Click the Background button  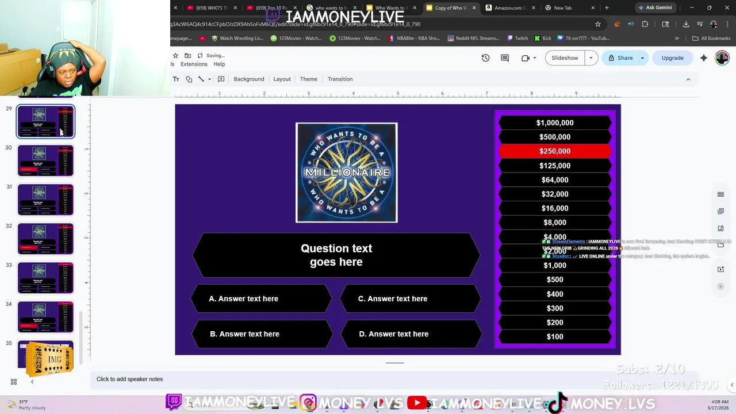click(x=249, y=79)
